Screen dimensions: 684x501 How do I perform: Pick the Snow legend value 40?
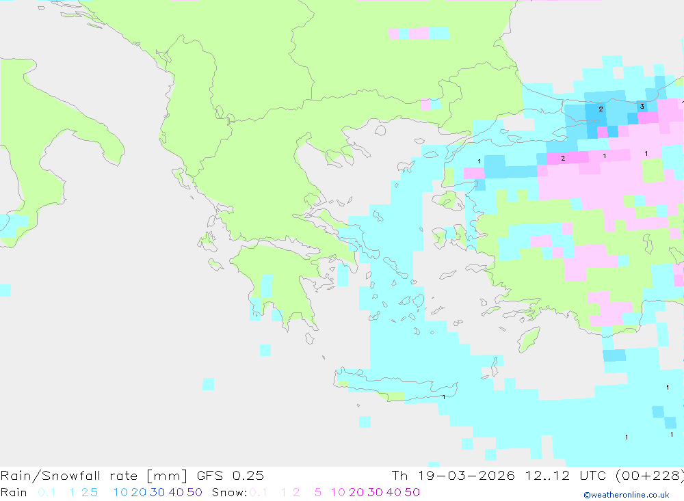click(x=394, y=492)
